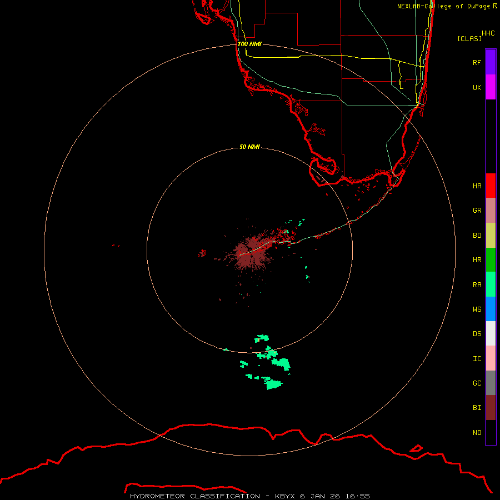
Task: Click the white DS legend swatch
Action: [x=491, y=333]
